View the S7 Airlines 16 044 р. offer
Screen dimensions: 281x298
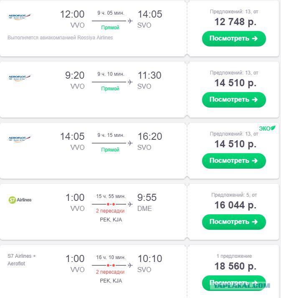coord(234,222)
